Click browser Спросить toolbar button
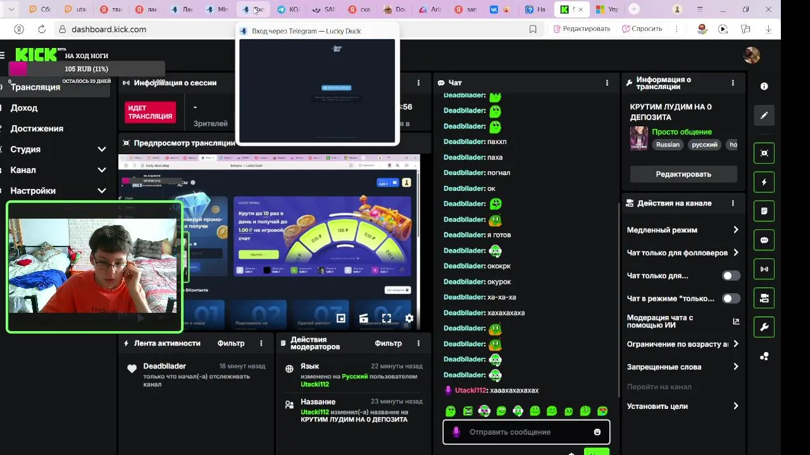The image size is (810, 455). click(x=642, y=29)
